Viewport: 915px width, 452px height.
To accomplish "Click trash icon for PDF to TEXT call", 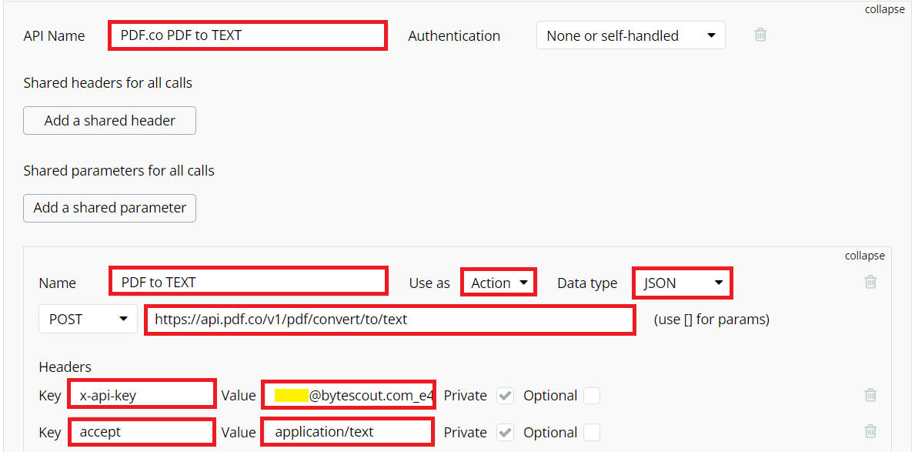I will pyautogui.click(x=870, y=282).
